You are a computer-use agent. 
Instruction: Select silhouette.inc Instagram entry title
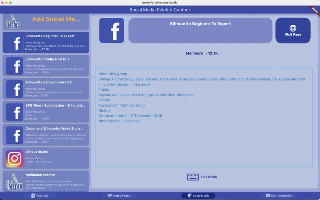(x=37, y=152)
